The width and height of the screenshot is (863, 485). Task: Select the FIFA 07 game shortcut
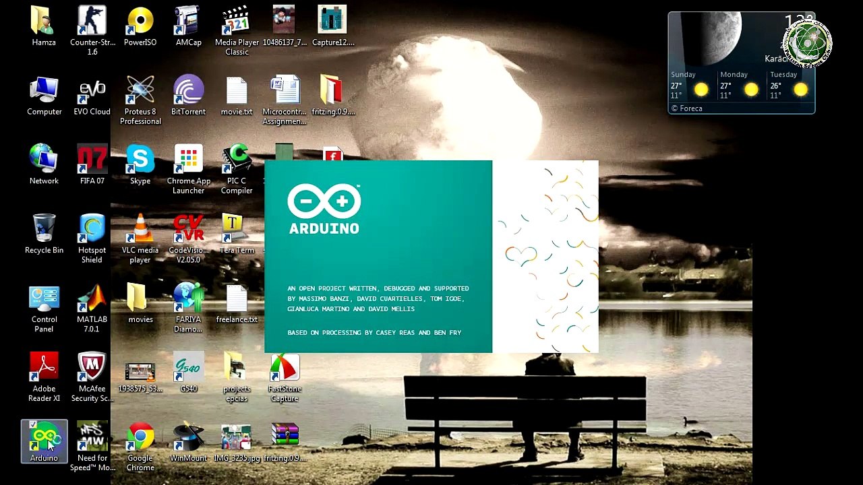[x=92, y=164]
